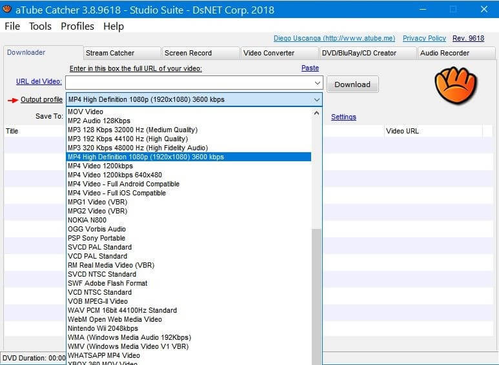Click the Title column header
Viewport: 499px width, 365px height.
point(34,131)
